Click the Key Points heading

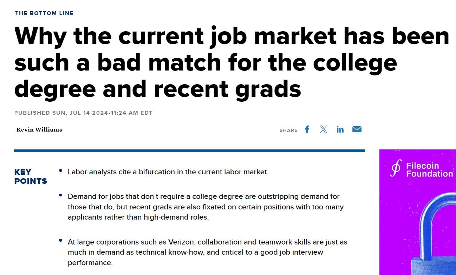point(31,176)
